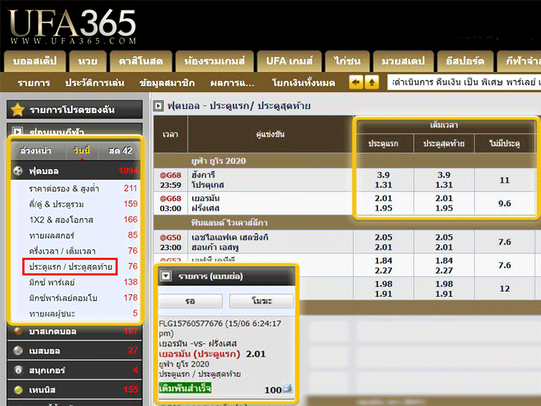Click โปรตุเกส last goal odds 1.31
Image resolution: width=541 pixels, height=406 pixels.
(x=444, y=185)
